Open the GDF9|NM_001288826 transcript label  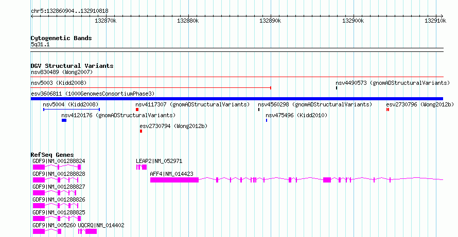[x=59, y=199]
